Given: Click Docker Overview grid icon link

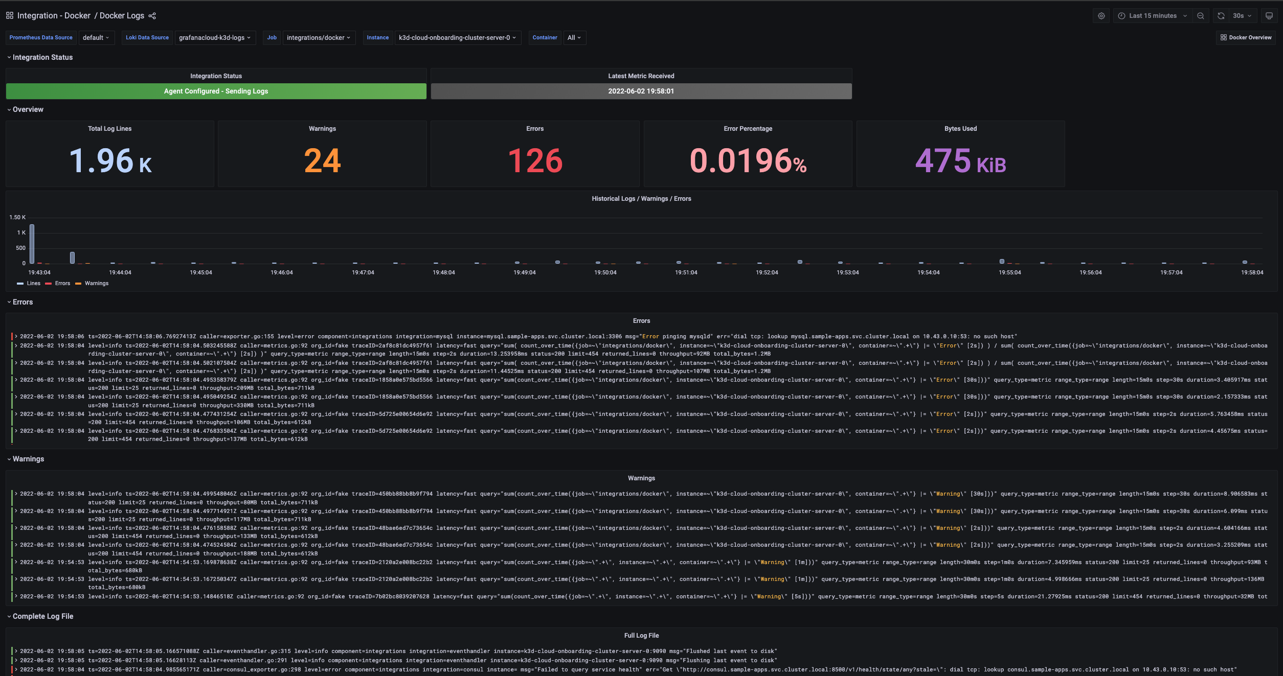Looking at the screenshot, I should (1246, 37).
